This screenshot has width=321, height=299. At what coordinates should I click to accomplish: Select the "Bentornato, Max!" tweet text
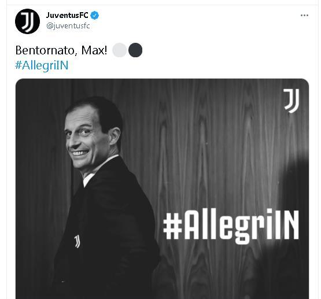pos(61,50)
